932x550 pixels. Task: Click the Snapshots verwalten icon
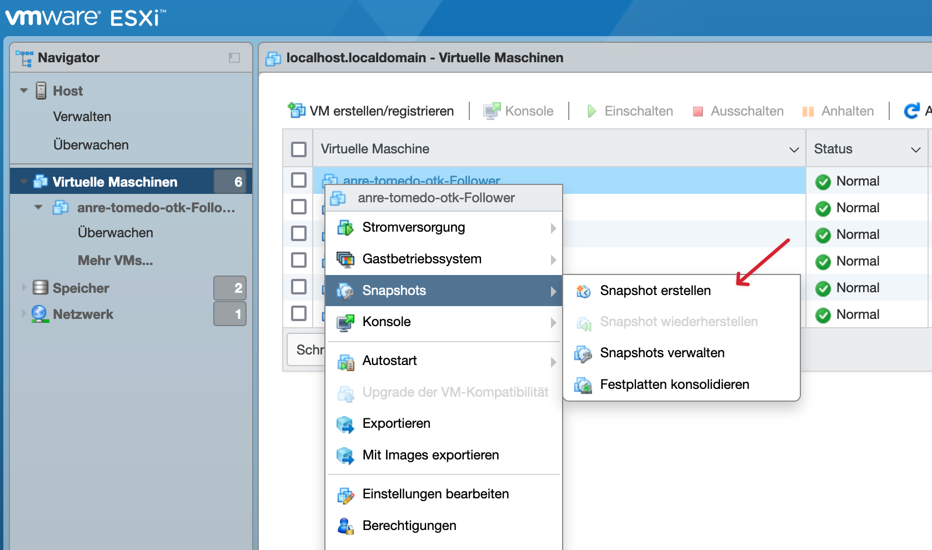click(583, 353)
